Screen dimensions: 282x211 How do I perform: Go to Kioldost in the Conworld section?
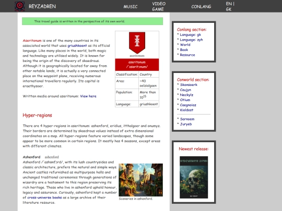pyautogui.click(x=186, y=110)
